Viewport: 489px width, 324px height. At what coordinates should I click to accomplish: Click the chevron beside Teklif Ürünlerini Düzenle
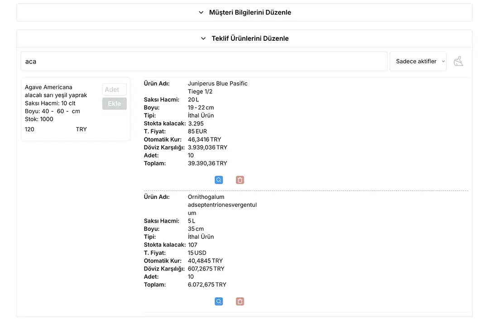(x=203, y=38)
